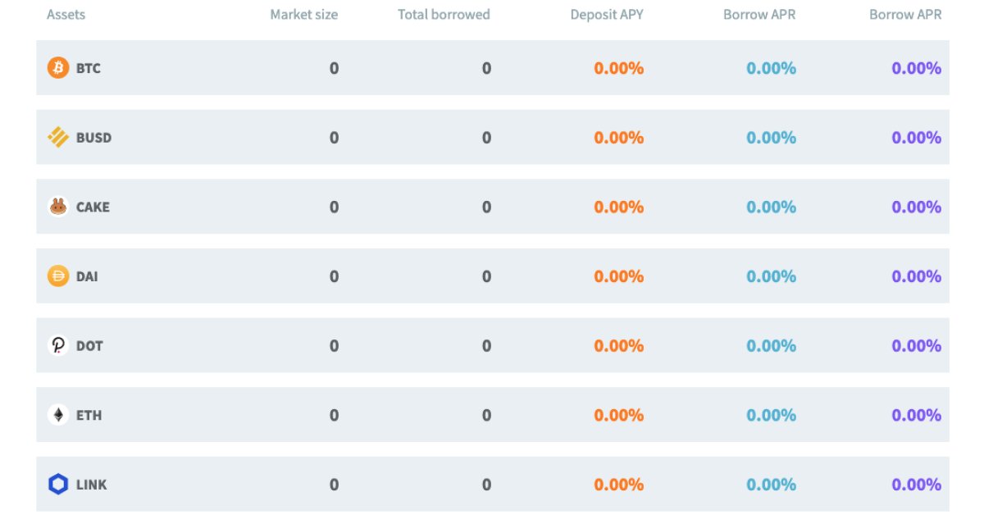Click LINK's purple Borrow APR value

click(918, 485)
